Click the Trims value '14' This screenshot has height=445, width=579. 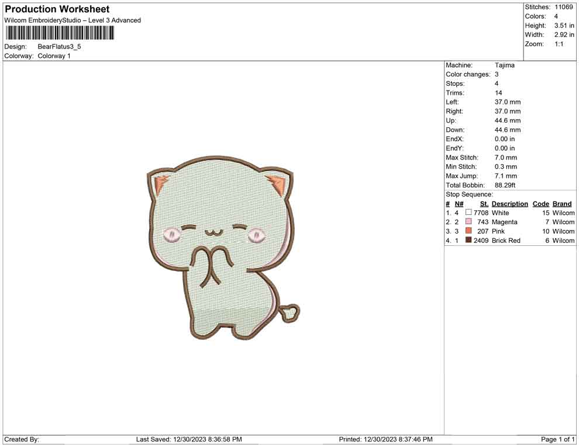click(x=498, y=93)
